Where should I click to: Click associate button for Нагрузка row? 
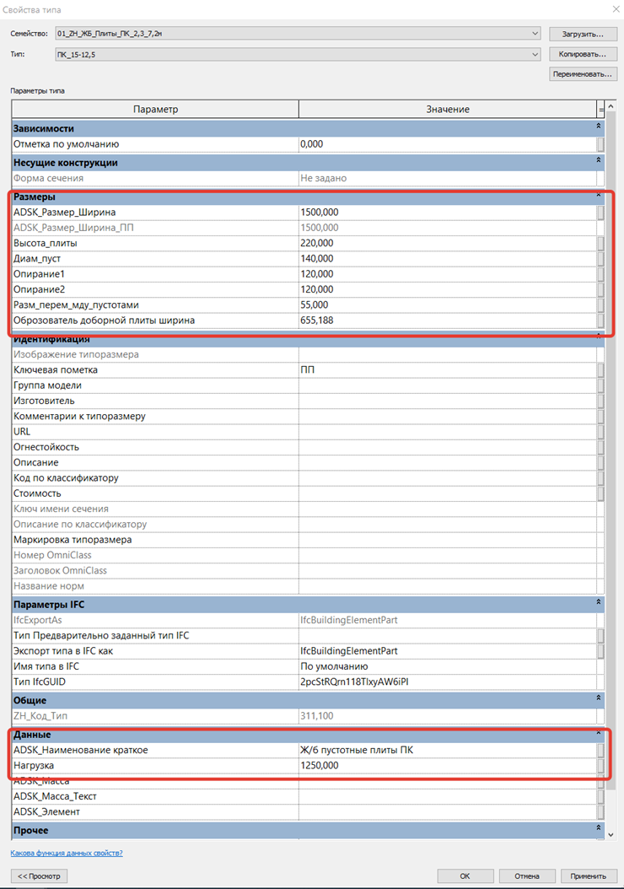pyautogui.click(x=600, y=765)
